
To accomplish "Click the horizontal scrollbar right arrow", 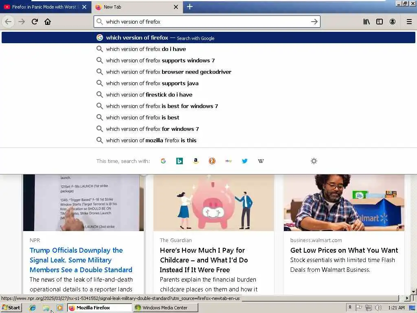I will pyautogui.click(x=407, y=298).
